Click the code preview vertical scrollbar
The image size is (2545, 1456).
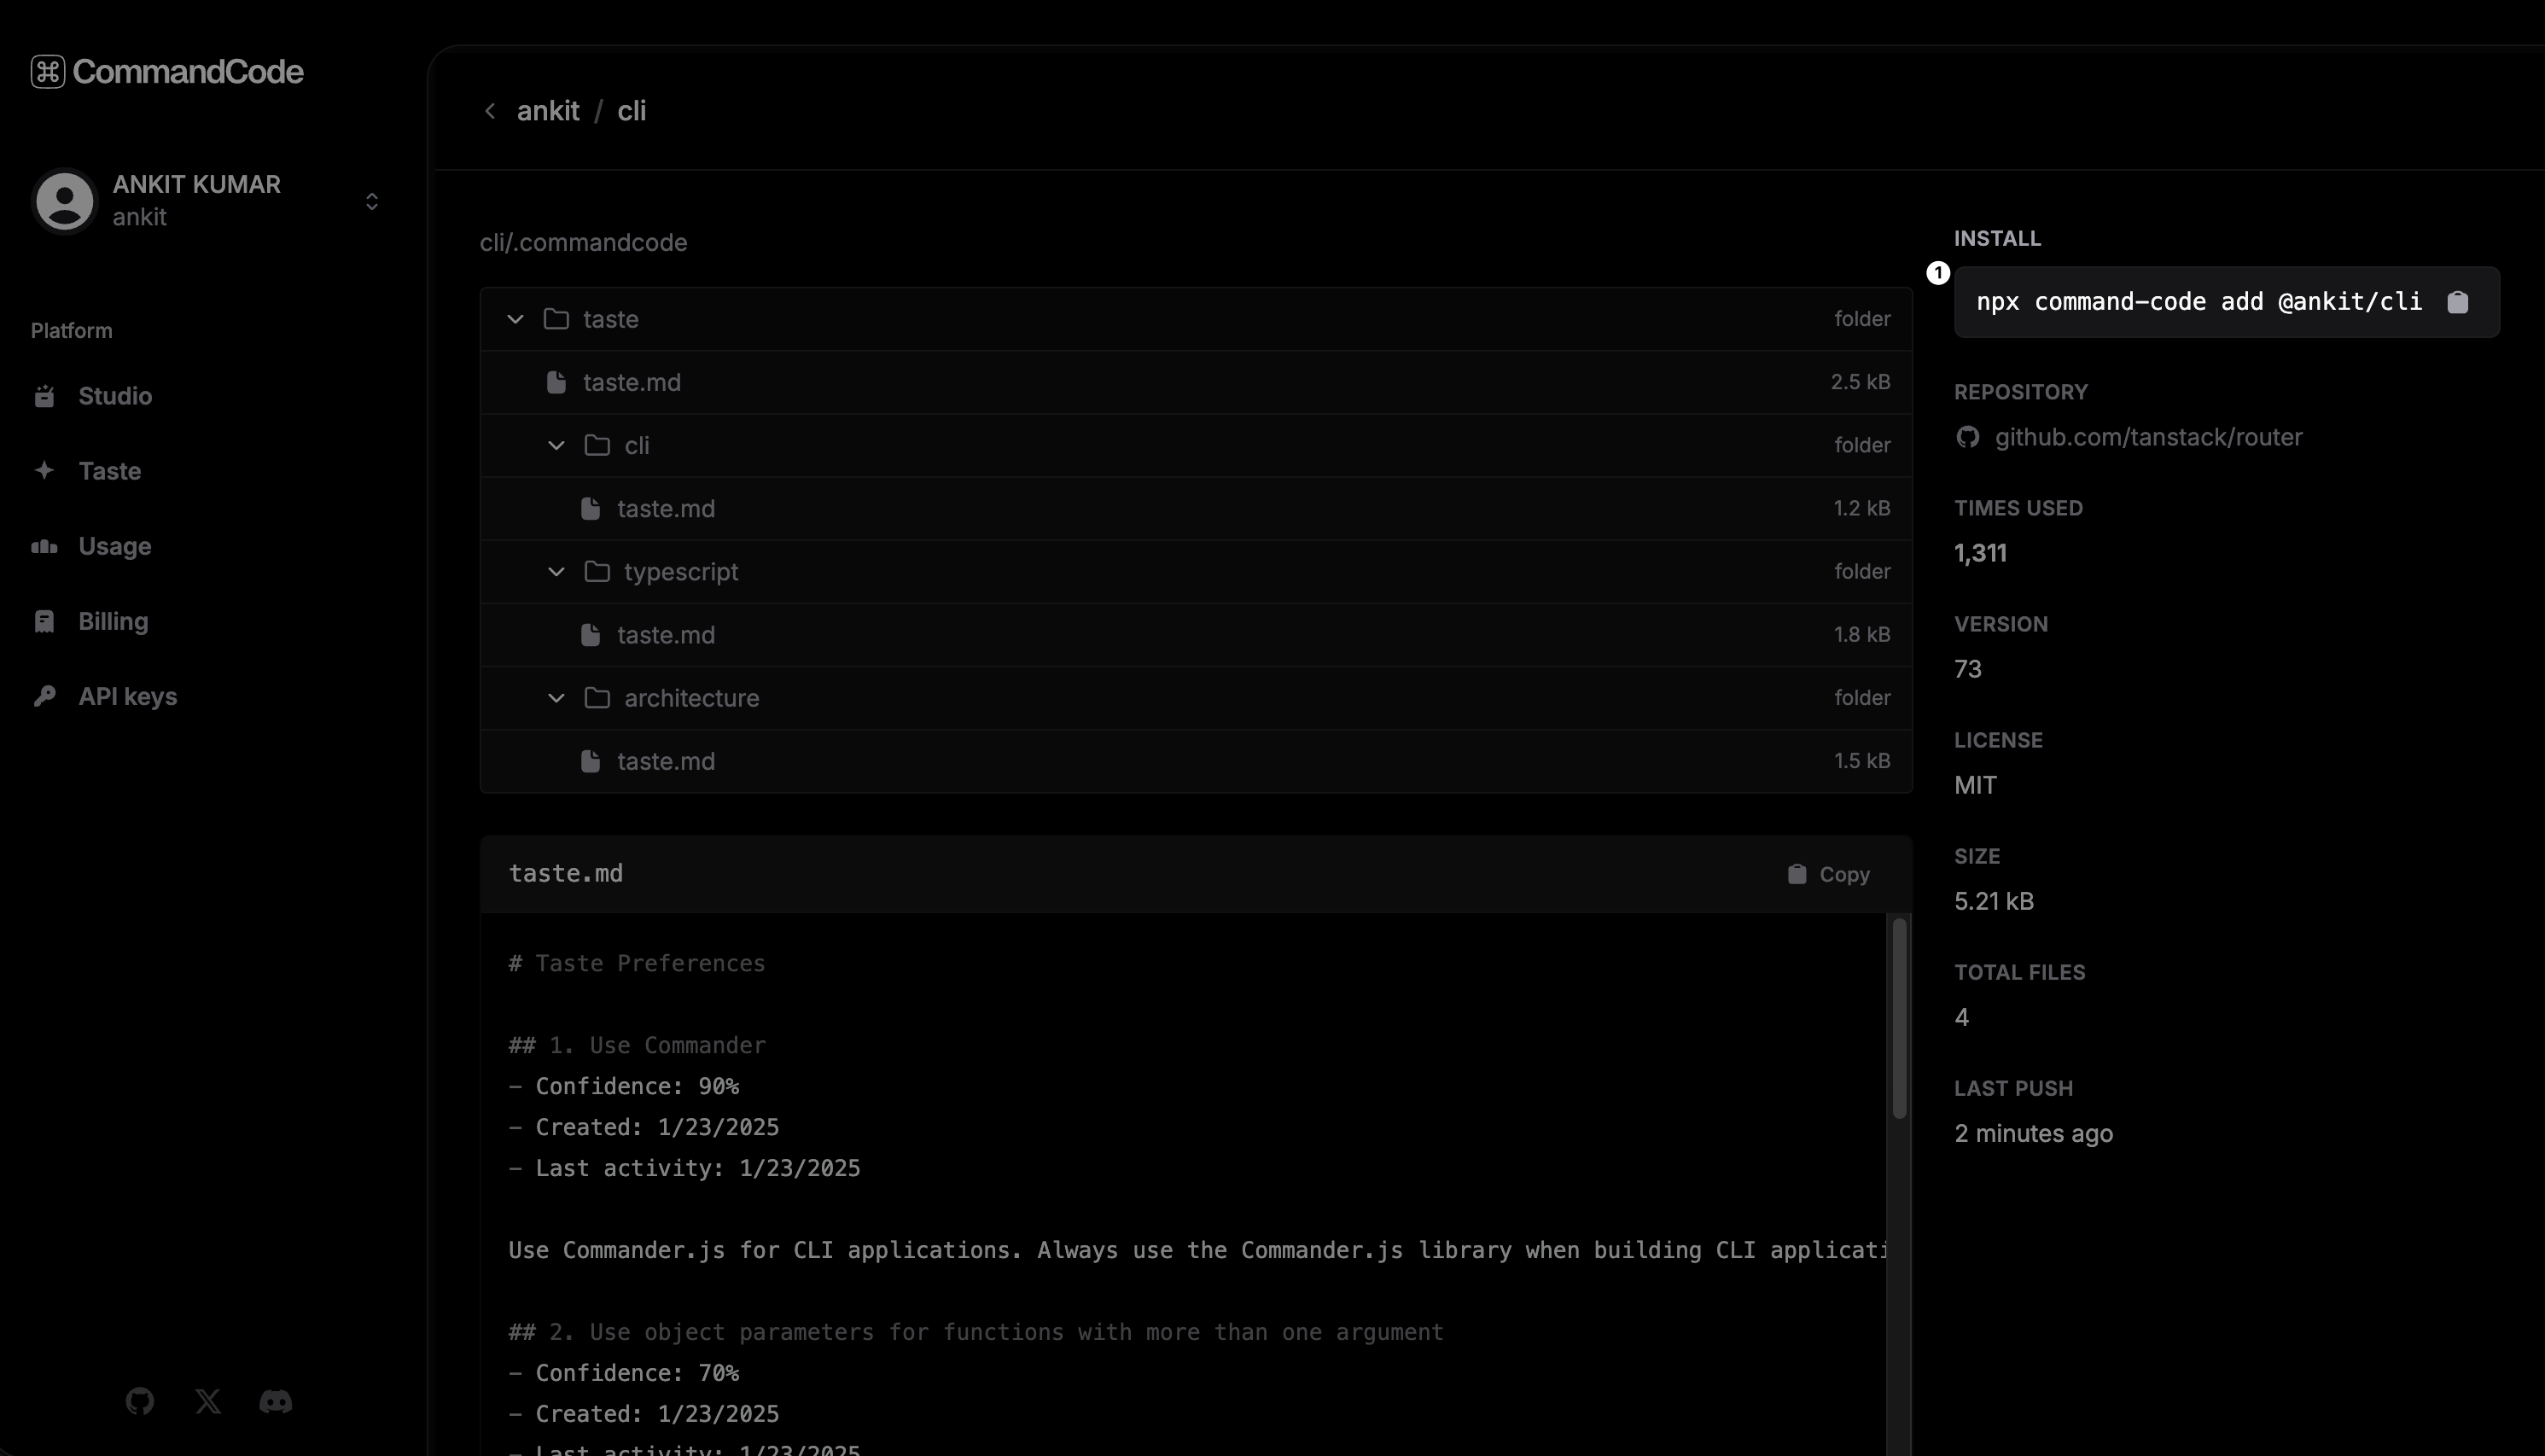tap(1898, 1018)
